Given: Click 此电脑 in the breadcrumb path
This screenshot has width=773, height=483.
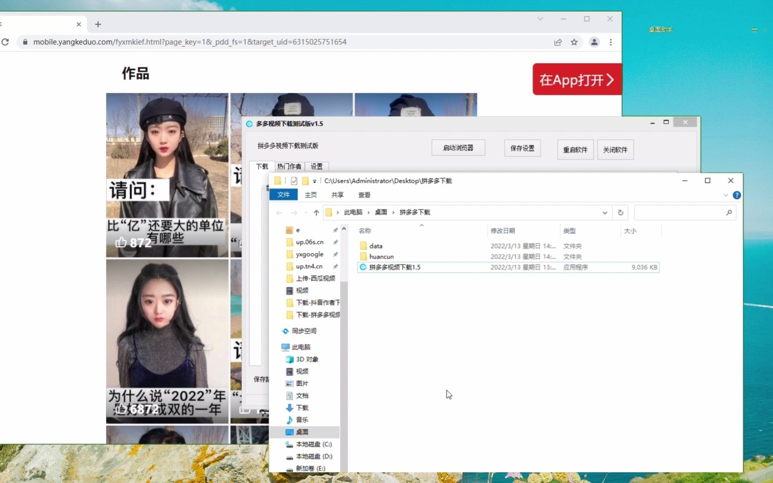Looking at the screenshot, I should [x=353, y=212].
